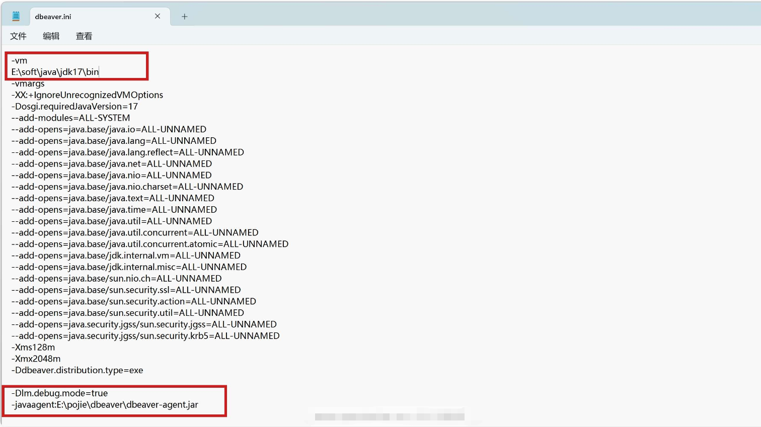Click the -XX:+IgnoreUnrecognizedVMOptions line

coord(87,95)
